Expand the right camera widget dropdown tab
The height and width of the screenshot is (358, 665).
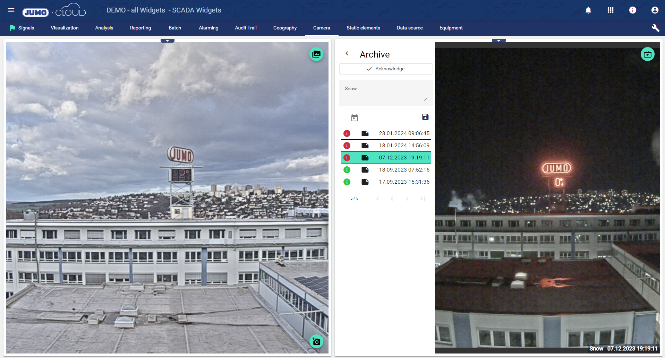[x=498, y=41]
